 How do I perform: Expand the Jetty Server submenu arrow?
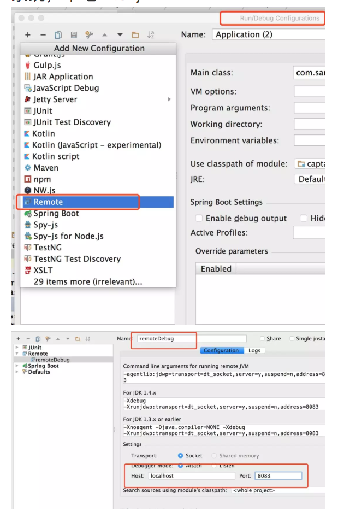[x=169, y=99]
